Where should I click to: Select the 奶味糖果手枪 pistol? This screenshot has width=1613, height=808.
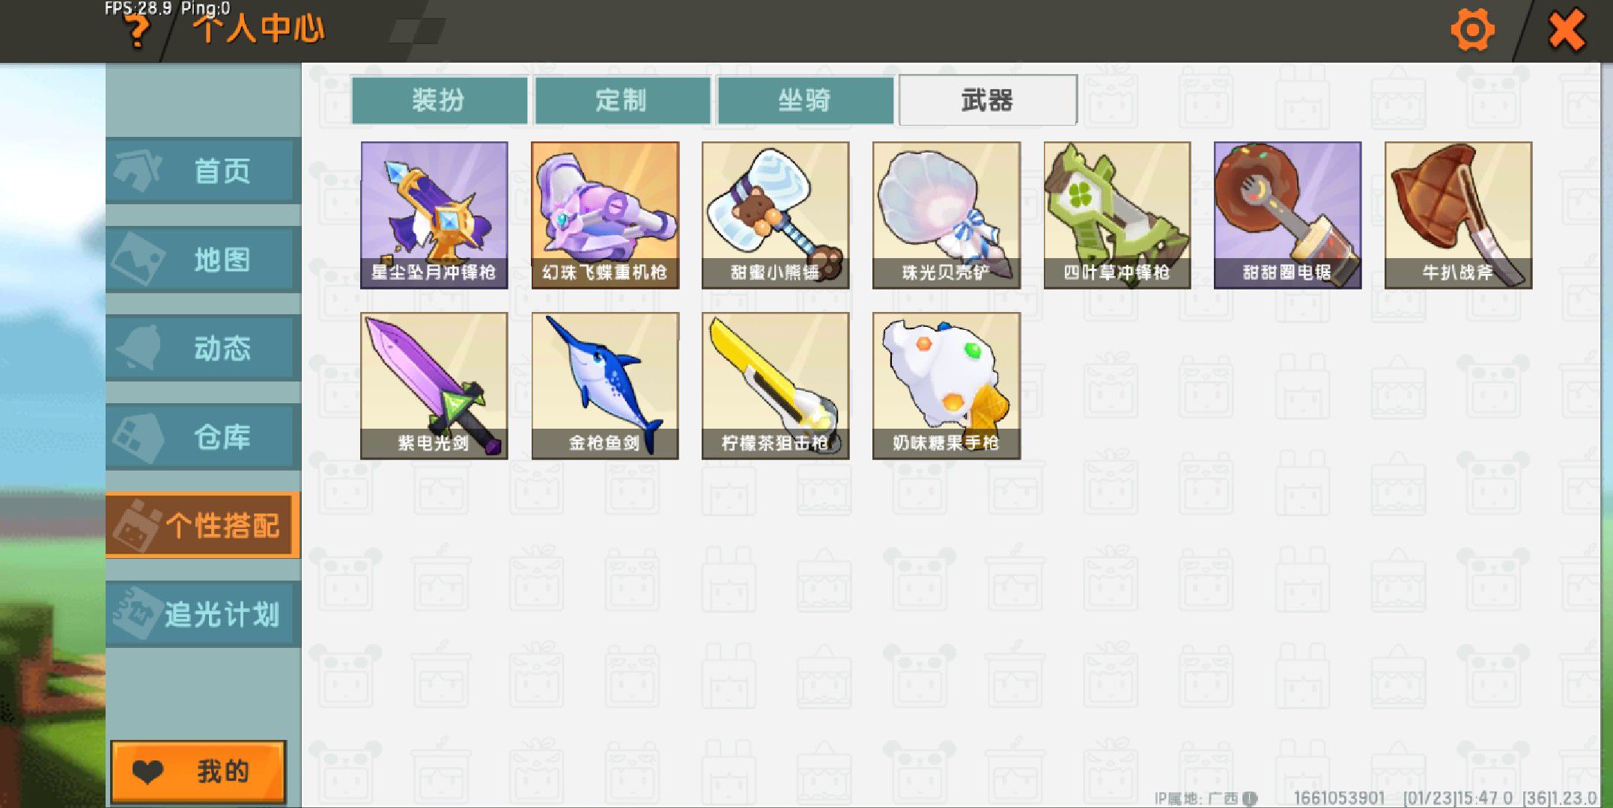947,386
